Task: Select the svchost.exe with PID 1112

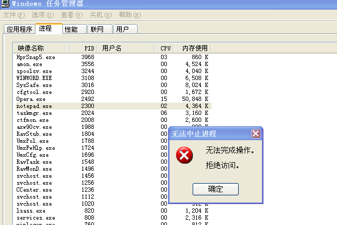Action: point(92,197)
